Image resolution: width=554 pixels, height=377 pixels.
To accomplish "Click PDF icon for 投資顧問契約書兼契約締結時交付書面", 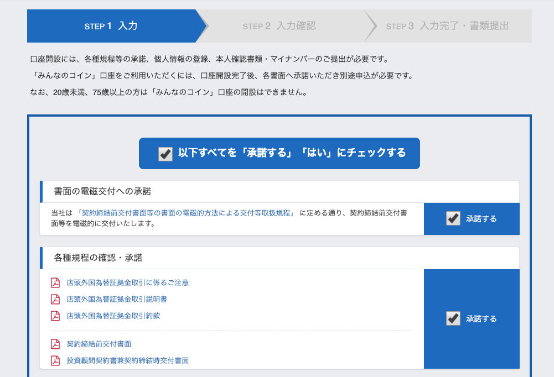I will coord(55,360).
